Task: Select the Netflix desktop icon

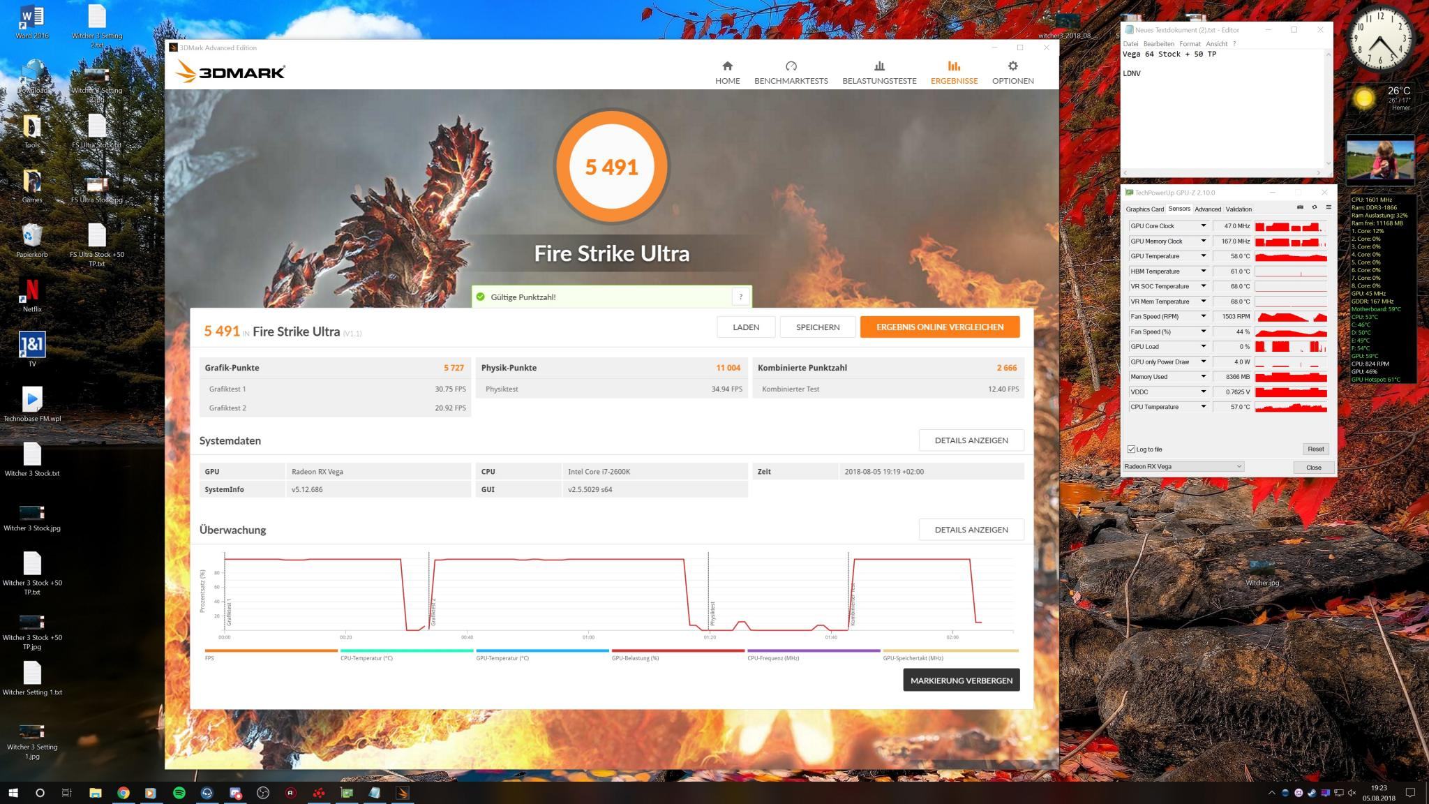Action: click(32, 295)
